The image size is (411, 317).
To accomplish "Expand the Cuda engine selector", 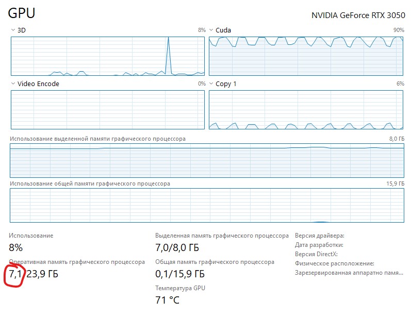I will [211, 30].
